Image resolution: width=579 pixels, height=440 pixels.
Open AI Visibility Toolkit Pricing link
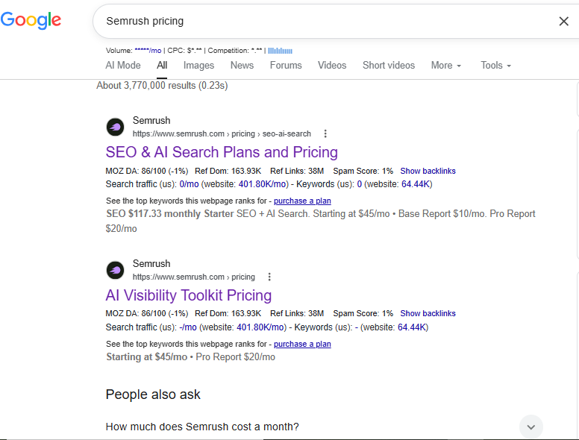188,295
